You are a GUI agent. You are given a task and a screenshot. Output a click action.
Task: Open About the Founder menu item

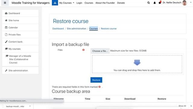coord(105,3)
